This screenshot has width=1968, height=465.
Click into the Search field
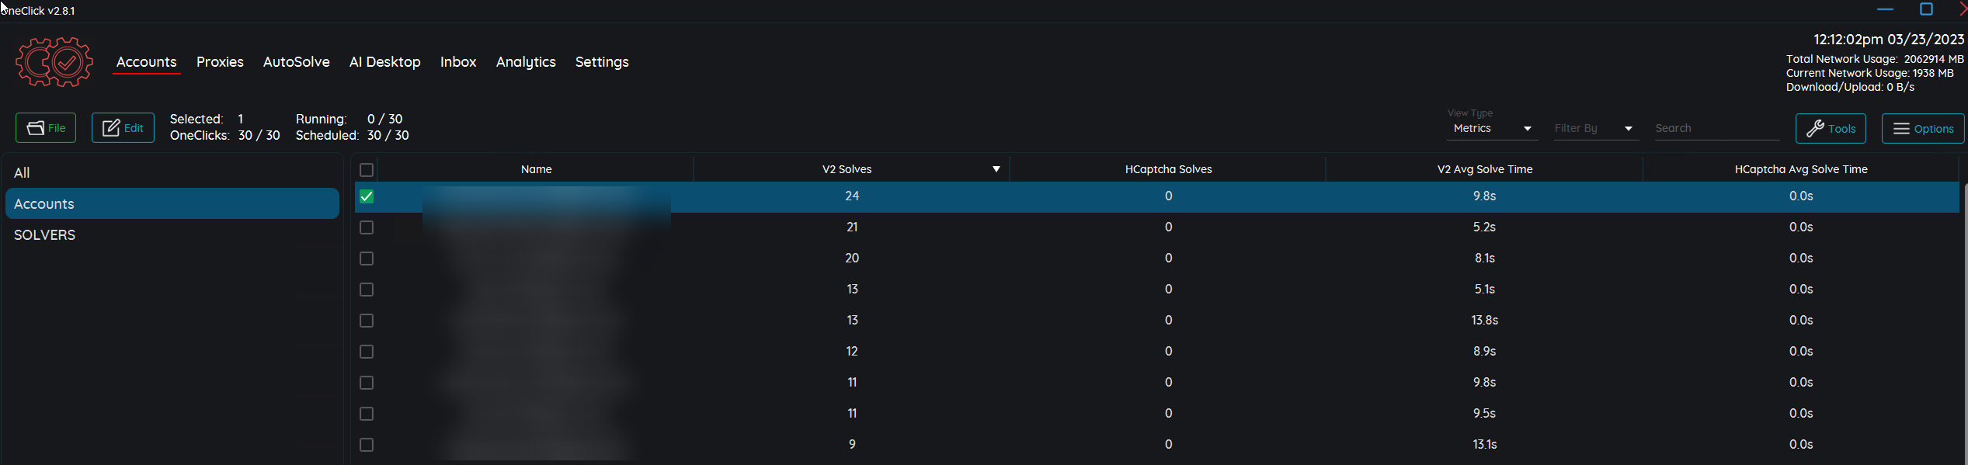point(1716,129)
